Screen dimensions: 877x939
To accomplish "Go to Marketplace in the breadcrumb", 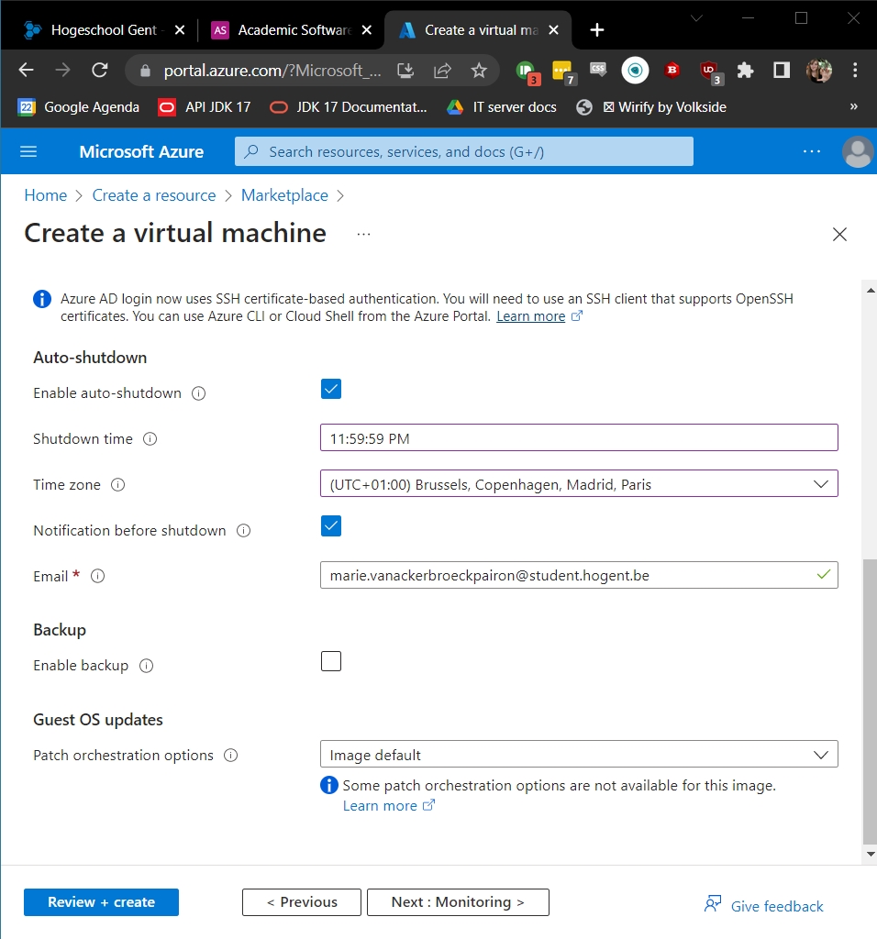I will click(284, 195).
